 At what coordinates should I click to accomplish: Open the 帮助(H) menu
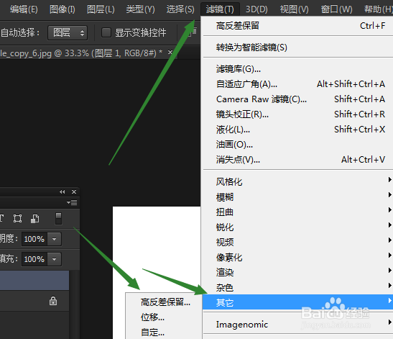point(378,9)
